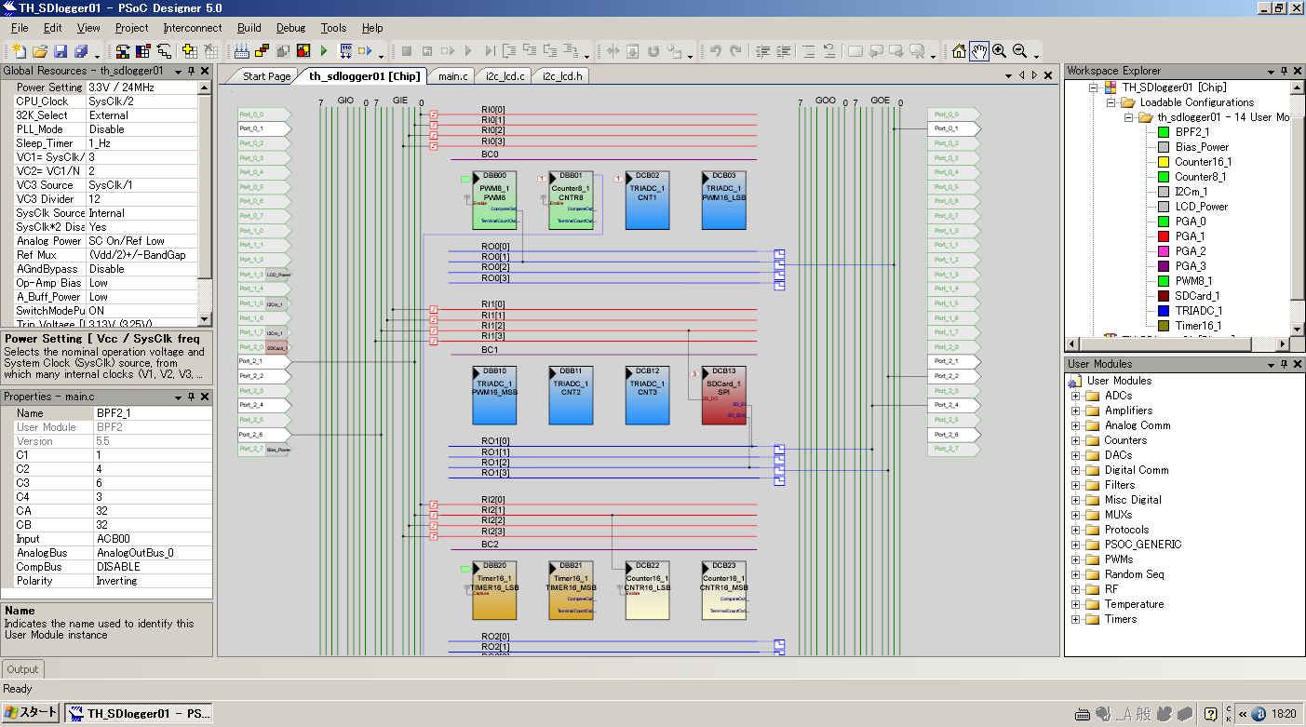Open the Project menu
The image size is (1306, 727).
click(131, 28)
